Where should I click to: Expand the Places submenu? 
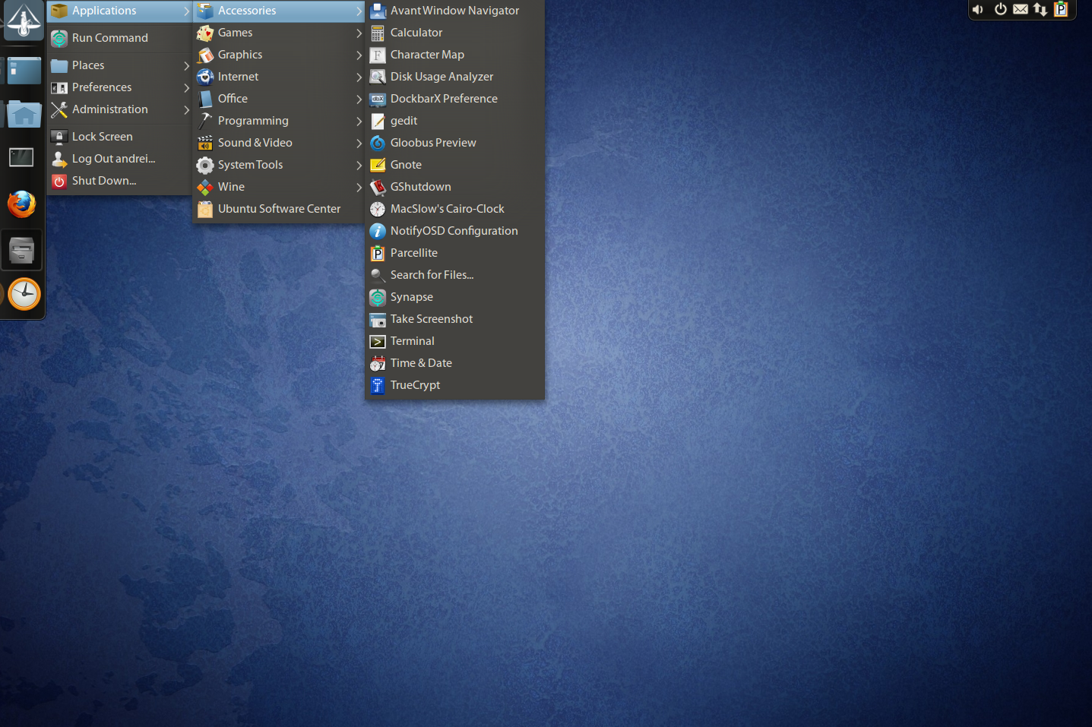tap(87, 65)
